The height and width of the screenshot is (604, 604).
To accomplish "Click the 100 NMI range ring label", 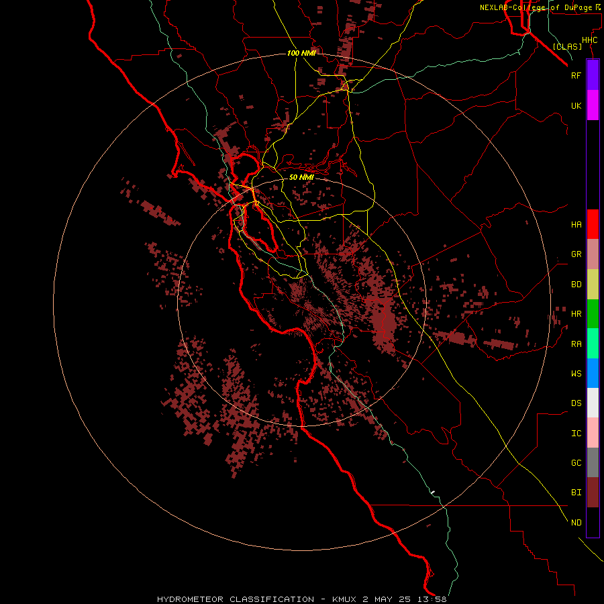I will click(x=301, y=53).
